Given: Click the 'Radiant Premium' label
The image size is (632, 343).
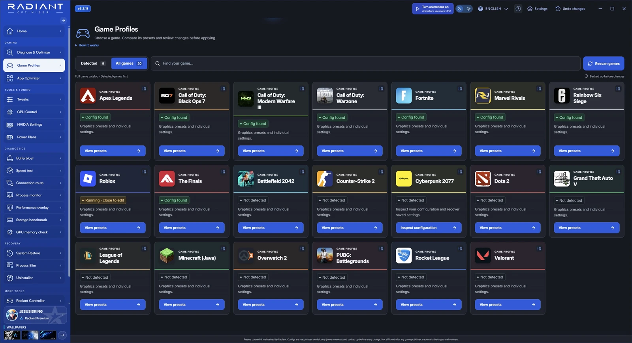Looking at the screenshot, I should coord(37,319).
